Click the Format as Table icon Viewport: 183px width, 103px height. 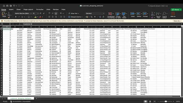click(x=117, y=14)
